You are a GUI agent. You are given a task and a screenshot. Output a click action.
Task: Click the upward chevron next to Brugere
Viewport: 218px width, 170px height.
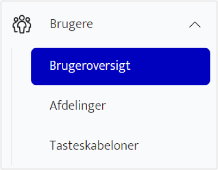(x=195, y=25)
